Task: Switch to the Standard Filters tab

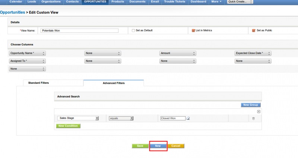Action: click(x=38, y=83)
